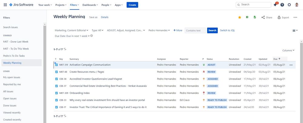Open the status filter dropdown starting with ADJUST
The image size is (303, 123).
(x=126, y=30)
